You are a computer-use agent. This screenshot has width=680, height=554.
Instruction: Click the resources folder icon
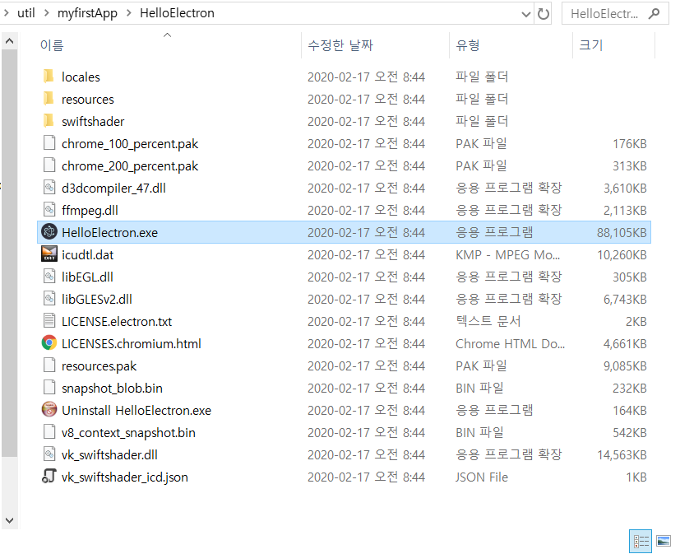(x=49, y=99)
